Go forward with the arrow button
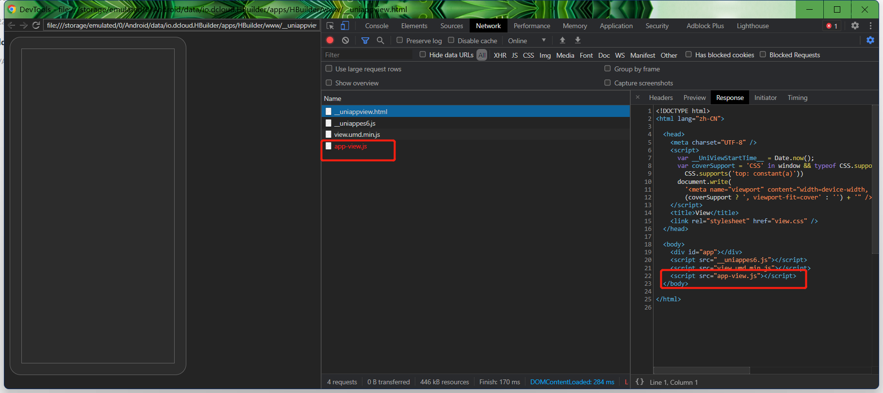The width and height of the screenshot is (883, 393). click(x=23, y=25)
